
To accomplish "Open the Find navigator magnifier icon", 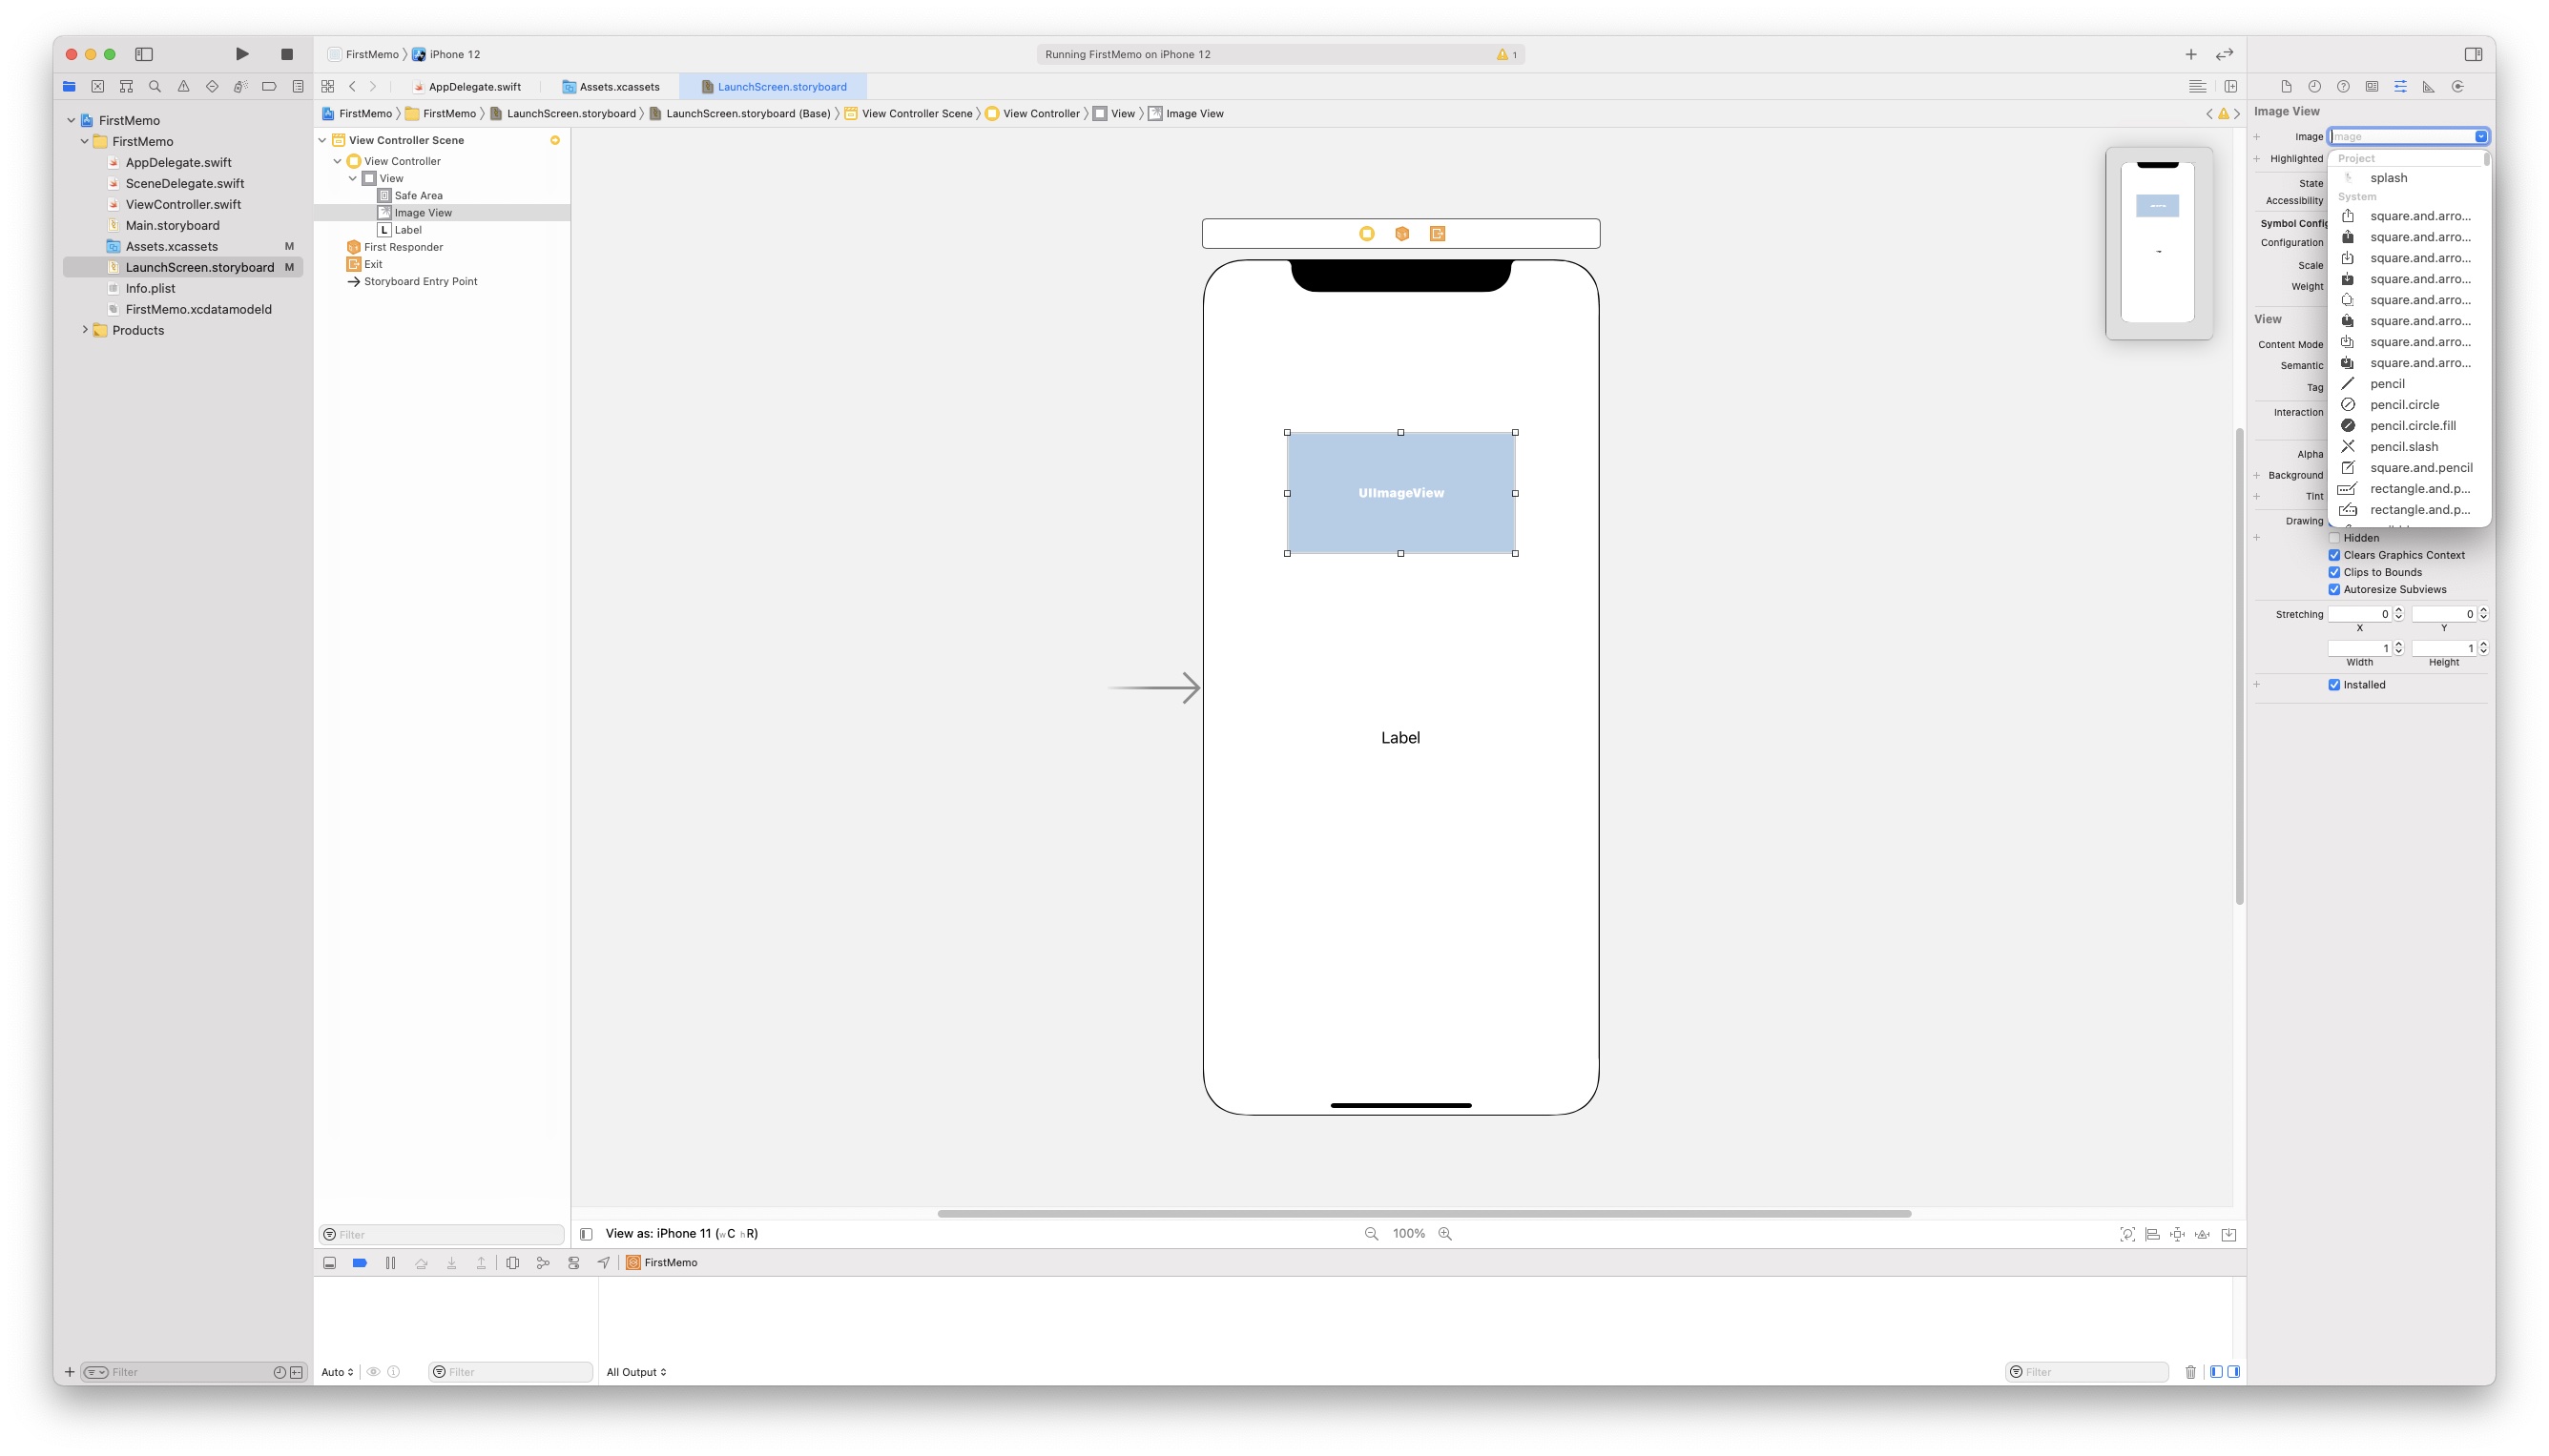I will (x=155, y=87).
